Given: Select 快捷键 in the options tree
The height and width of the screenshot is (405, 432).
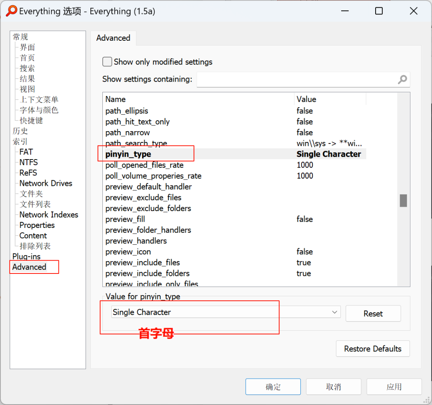Looking at the screenshot, I should coord(31,120).
